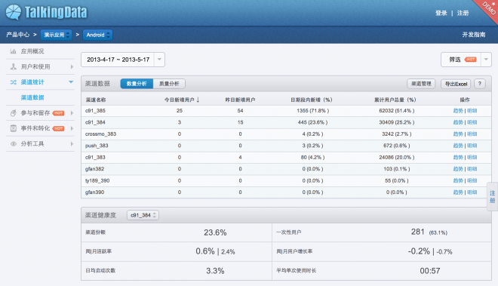Image resolution: width=498 pixels, height=286 pixels.
Task: Expand the 分析工具 menu arrow
Action: click(x=72, y=143)
